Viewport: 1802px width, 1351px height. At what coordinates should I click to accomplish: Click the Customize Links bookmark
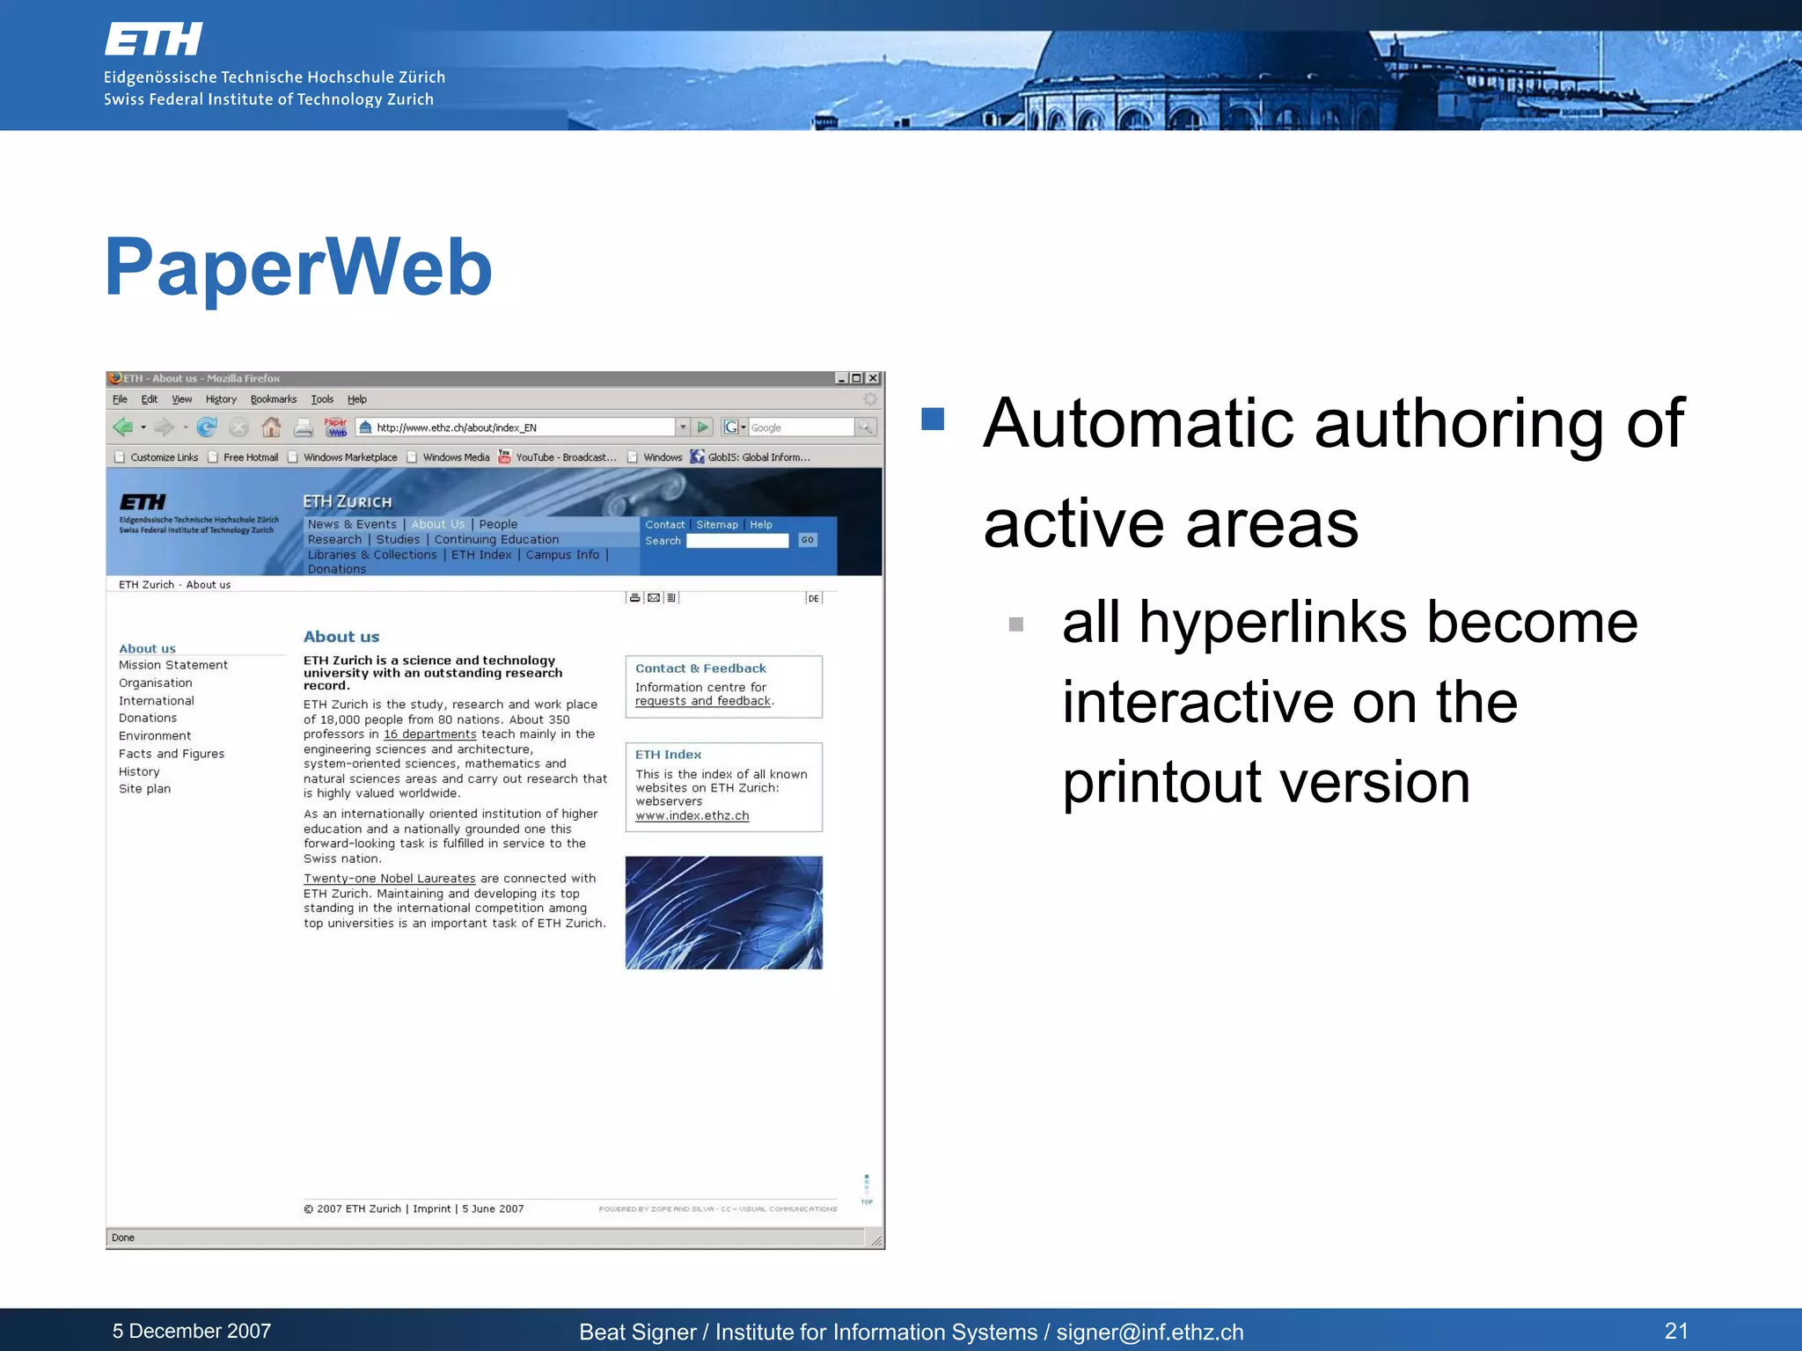(x=157, y=457)
